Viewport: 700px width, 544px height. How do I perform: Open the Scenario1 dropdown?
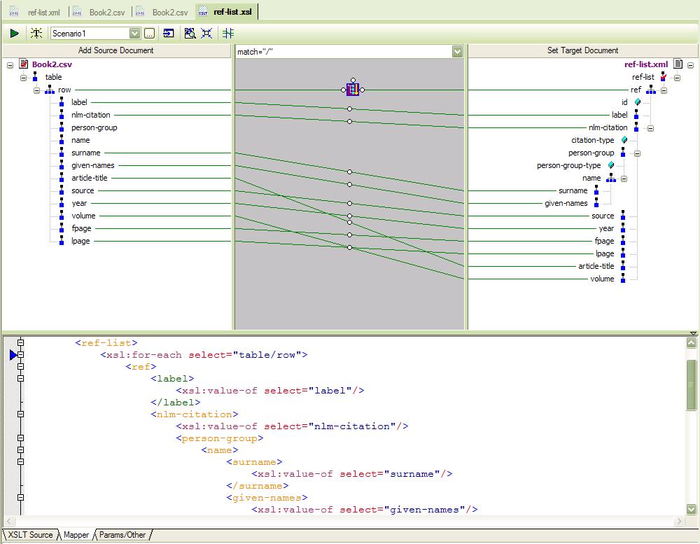(x=135, y=33)
